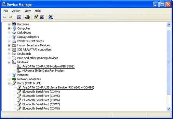The width and height of the screenshot is (173, 119).
Task: Click the Display adapters category icon
Action: pos(14,37)
